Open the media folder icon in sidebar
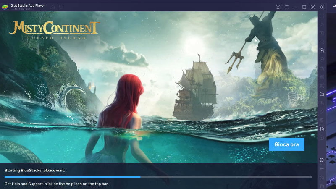Screen dimensions: 336x189 322,94
